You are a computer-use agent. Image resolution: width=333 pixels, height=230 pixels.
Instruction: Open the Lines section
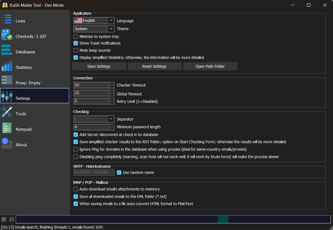click(x=20, y=21)
